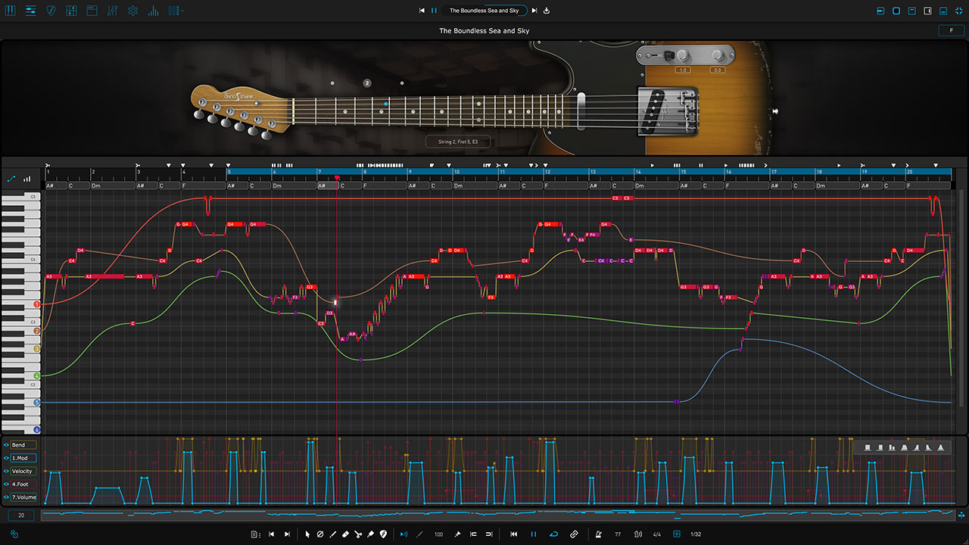Image resolution: width=969 pixels, height=545 pixels.
Task: Select string 1 red circle marker
Action: 36,304
